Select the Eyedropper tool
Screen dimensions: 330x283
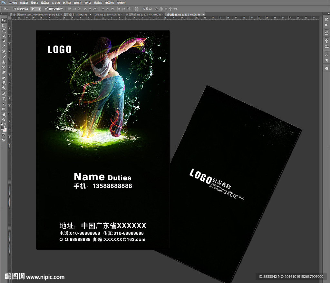pos(4,46)
